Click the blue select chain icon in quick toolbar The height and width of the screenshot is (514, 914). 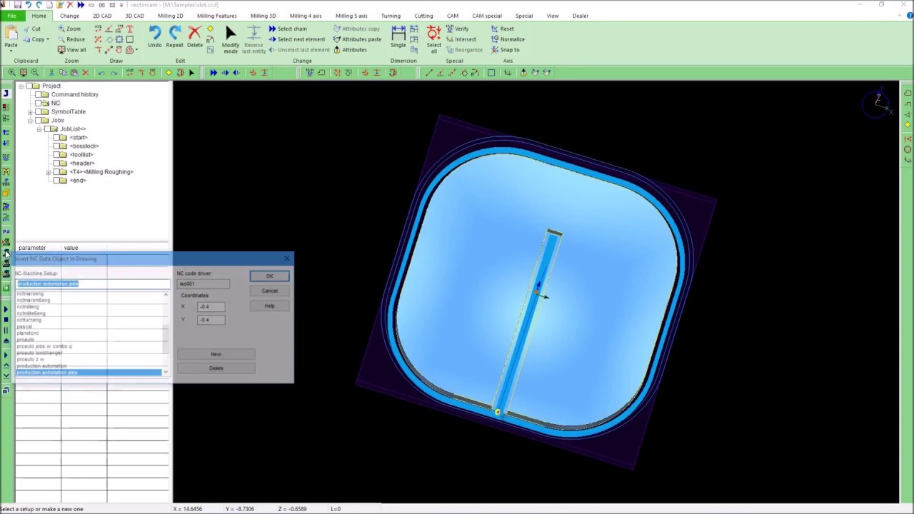(x=214, y=73)
